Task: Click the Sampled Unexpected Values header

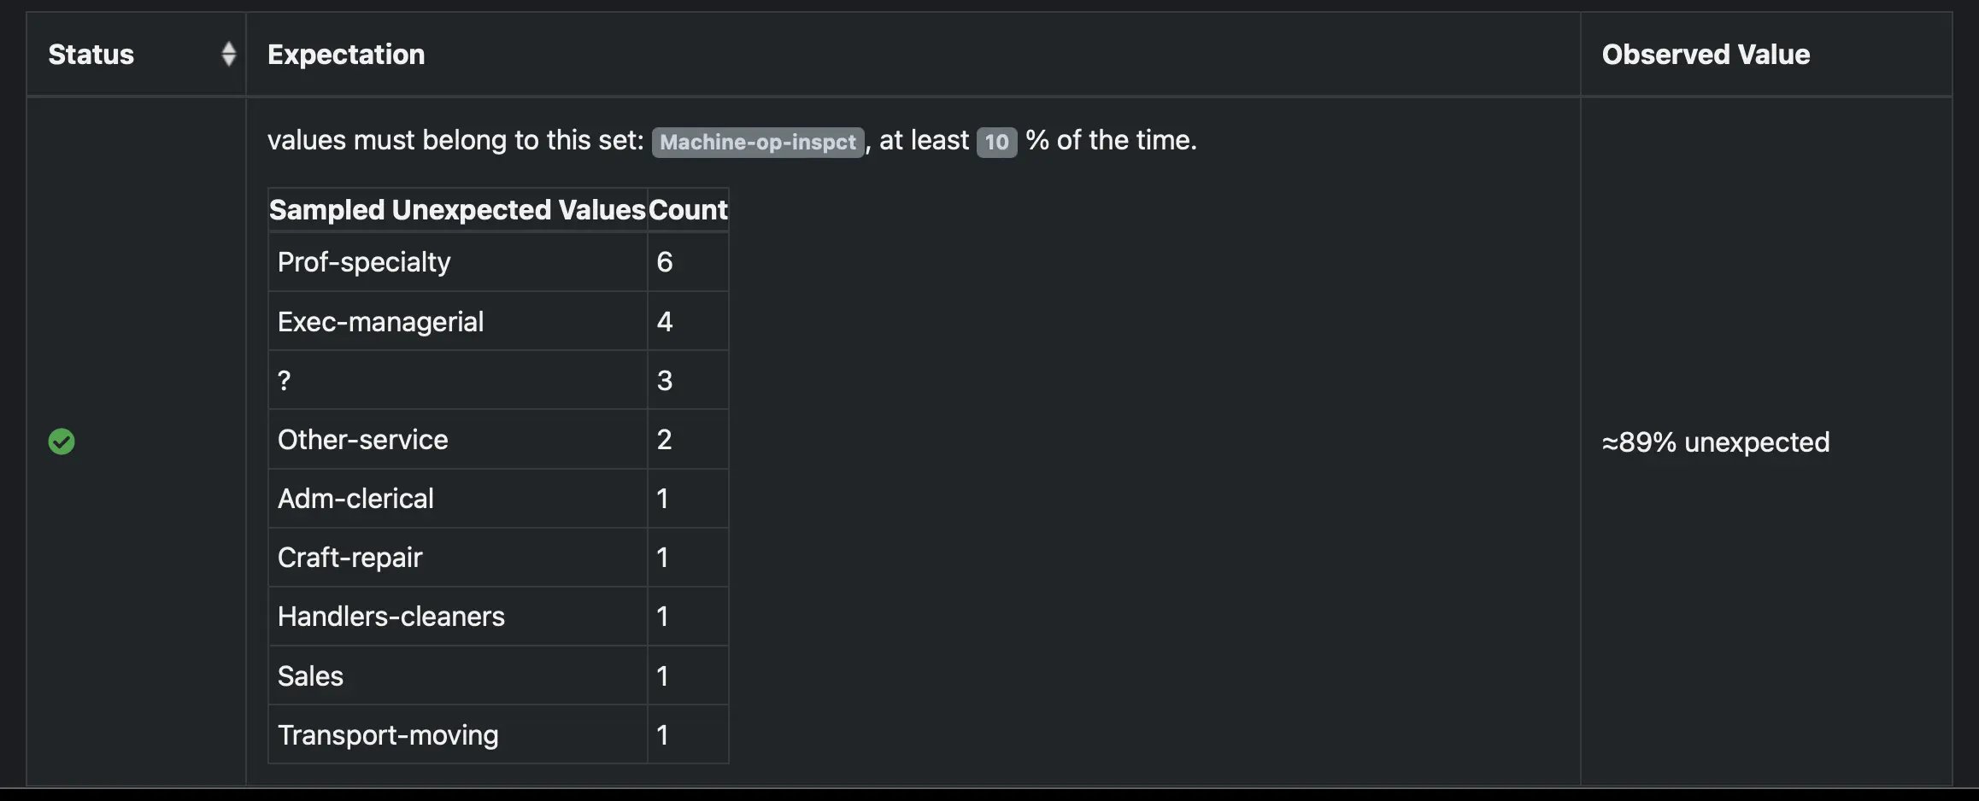Action: coord(457,209)
